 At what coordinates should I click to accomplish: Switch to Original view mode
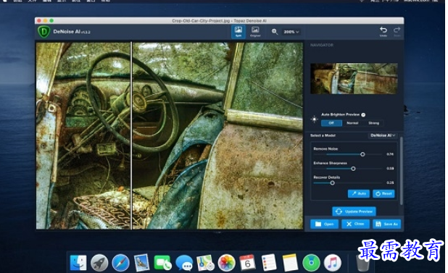tap(255, 32)
